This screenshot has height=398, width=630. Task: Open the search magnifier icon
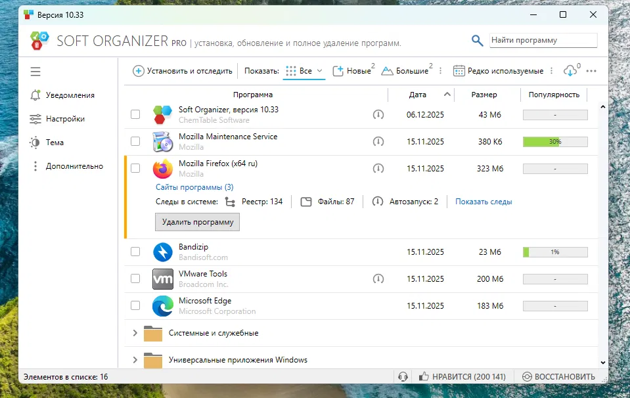[x=477, y=40]
